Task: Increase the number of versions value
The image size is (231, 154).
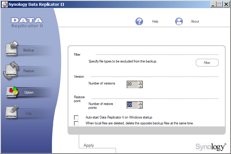Action: tap(141, 83)
